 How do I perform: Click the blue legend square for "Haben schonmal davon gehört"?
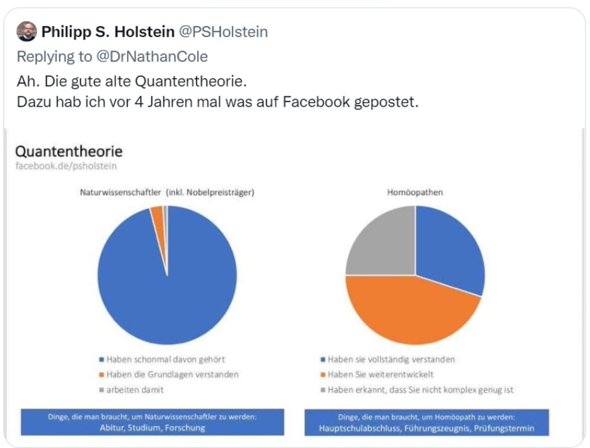click(100, 359)
